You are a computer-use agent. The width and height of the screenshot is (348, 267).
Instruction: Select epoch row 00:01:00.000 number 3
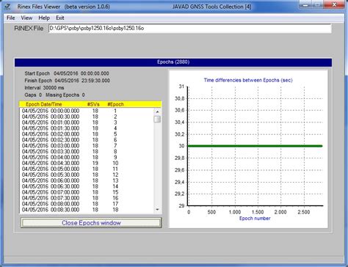87,122
